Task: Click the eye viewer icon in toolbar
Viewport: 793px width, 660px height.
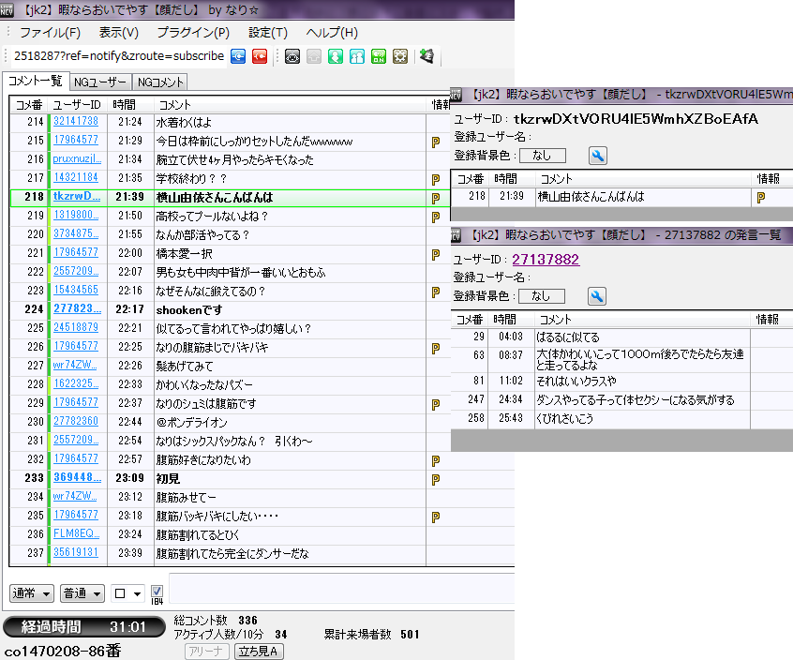Action: click(x=292, y=56)
